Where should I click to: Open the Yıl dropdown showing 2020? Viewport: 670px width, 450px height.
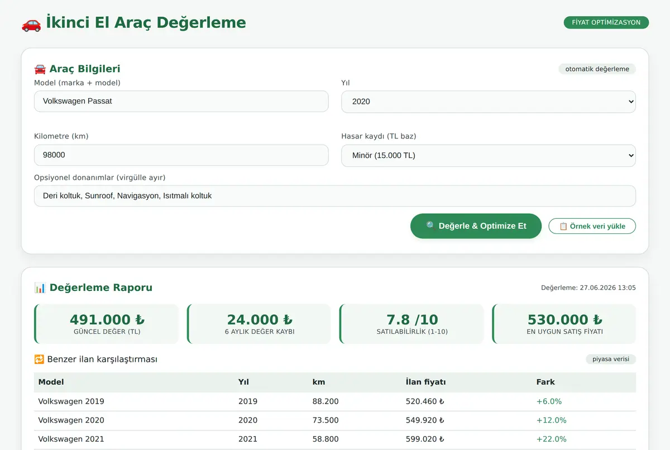[489, 102]
